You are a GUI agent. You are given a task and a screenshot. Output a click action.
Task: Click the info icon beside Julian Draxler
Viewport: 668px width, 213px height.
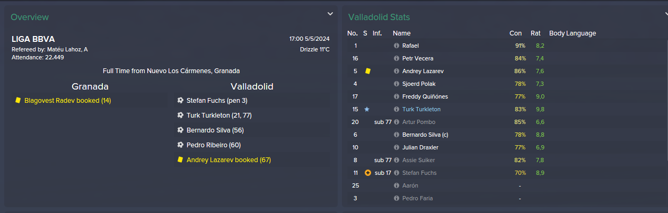click(396, 147)
